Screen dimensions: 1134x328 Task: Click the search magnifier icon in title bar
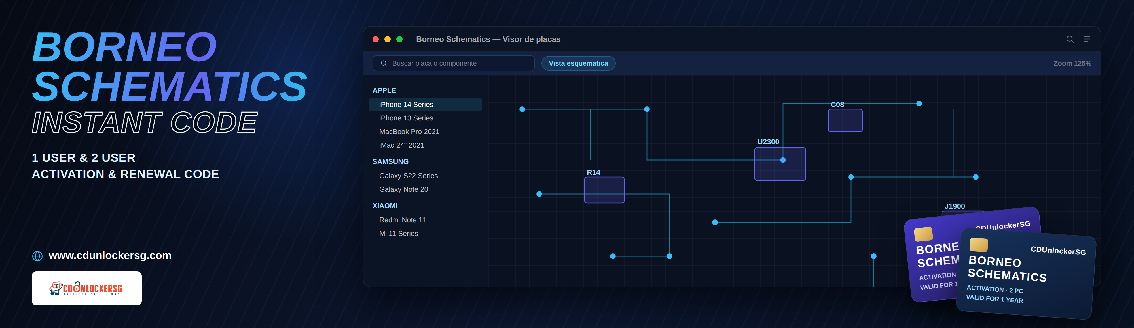1070,39
